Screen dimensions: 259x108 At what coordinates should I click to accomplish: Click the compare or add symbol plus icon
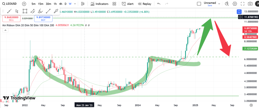24,4
